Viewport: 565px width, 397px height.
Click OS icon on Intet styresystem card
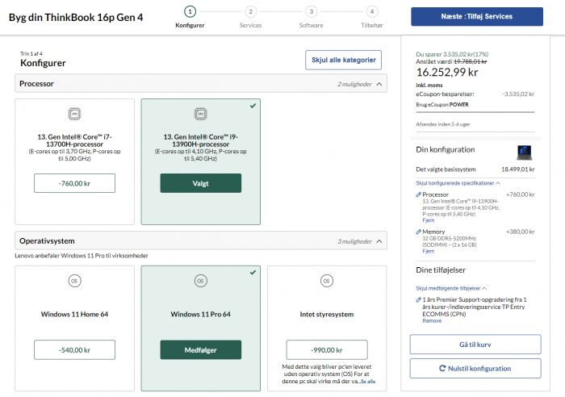point(327,281)
